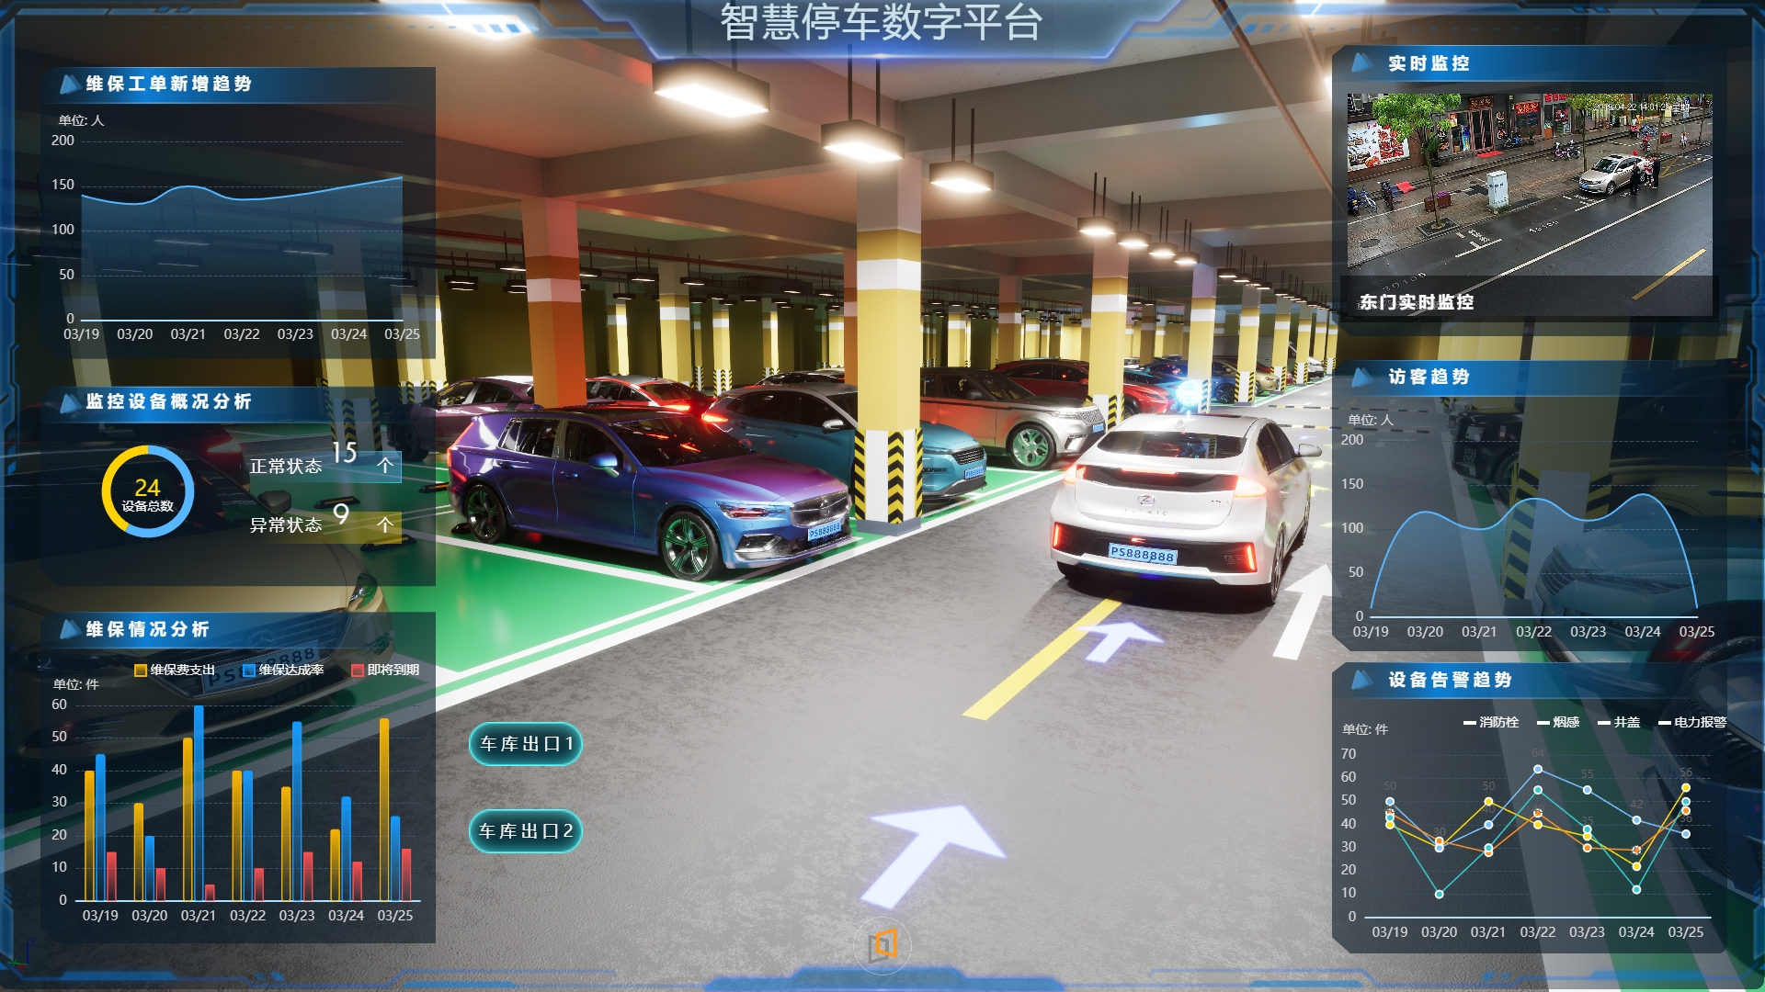Toggle the 即将到期 legend series

pyautogui.click(x=385, y=670)
